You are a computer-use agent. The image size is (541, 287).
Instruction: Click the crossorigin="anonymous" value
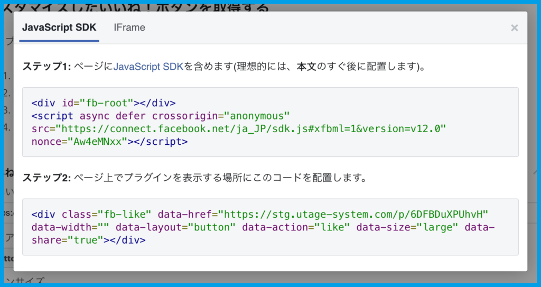click(x=220, y=116)
